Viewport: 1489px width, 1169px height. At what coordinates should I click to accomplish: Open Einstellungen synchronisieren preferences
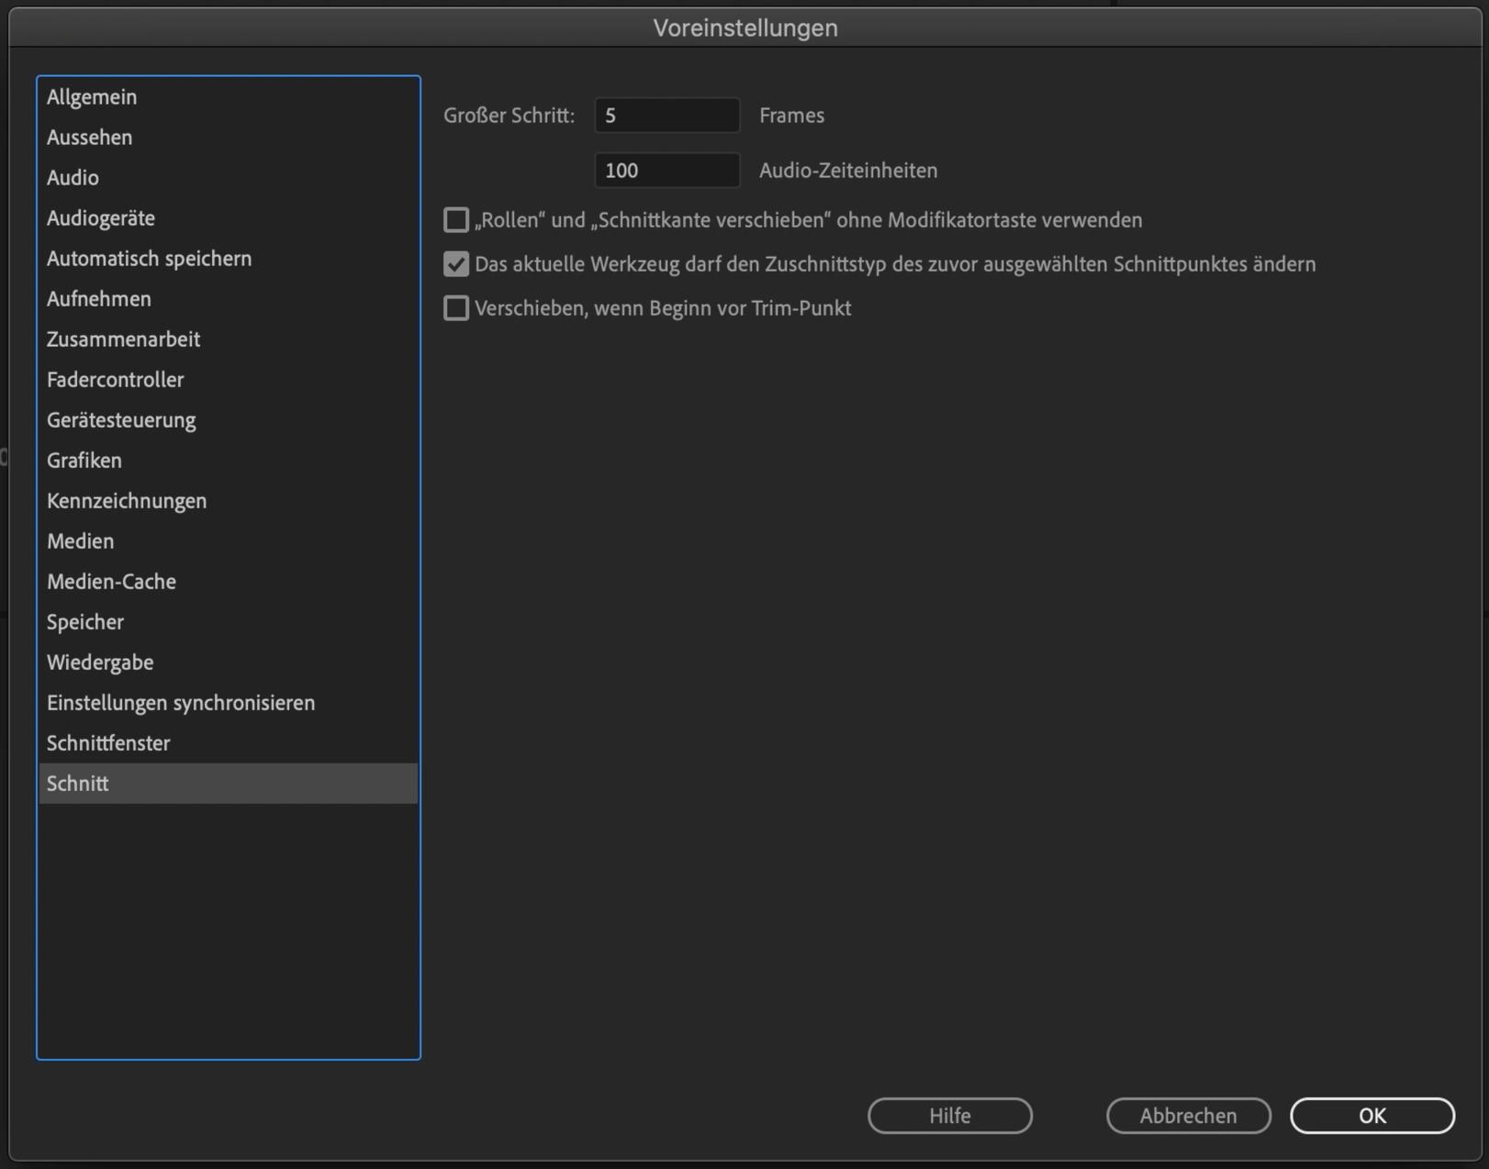pyautogui.click(x=181, y=703)
